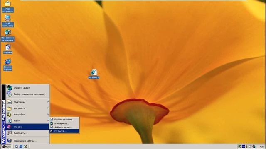Click the volume speaker tray icon

click(x=247, y=146)
